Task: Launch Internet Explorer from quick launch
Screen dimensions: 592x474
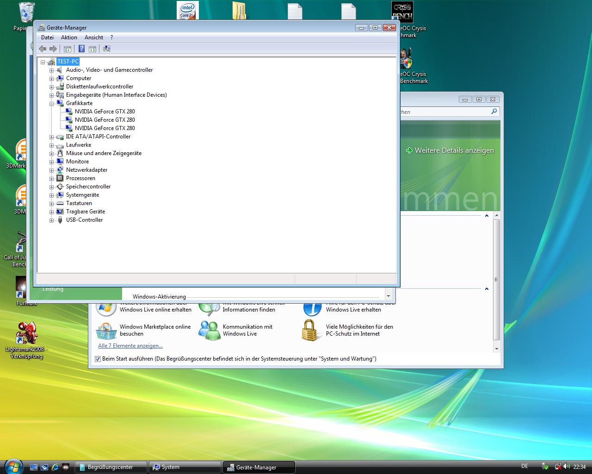Action: 55,467
